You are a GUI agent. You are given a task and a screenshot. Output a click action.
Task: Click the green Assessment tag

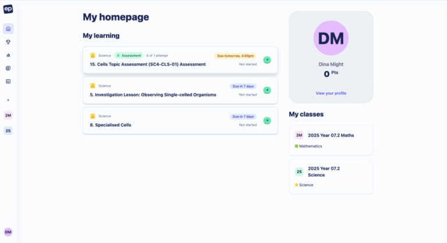tap(129, 56)
